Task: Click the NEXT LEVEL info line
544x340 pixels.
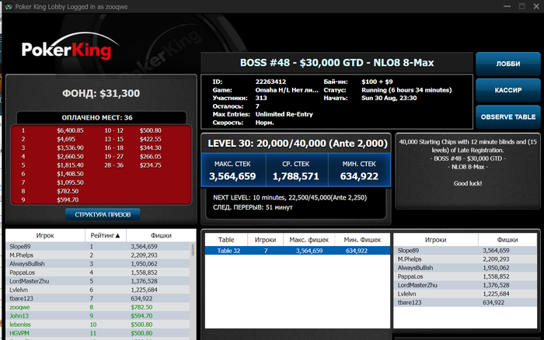Action: point(290,197)
